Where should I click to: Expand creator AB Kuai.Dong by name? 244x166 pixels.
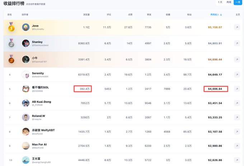click(x=41, y=102)
